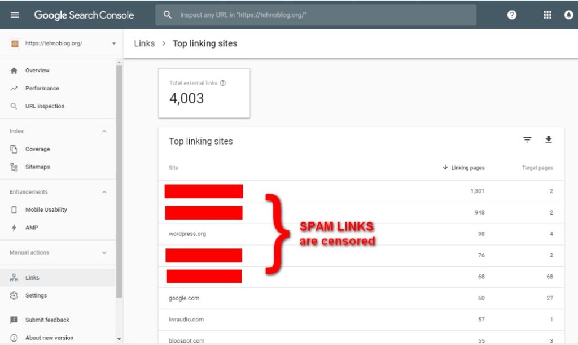Sort by Target pages column header
The image size is (578, 345).
[537, 168]
